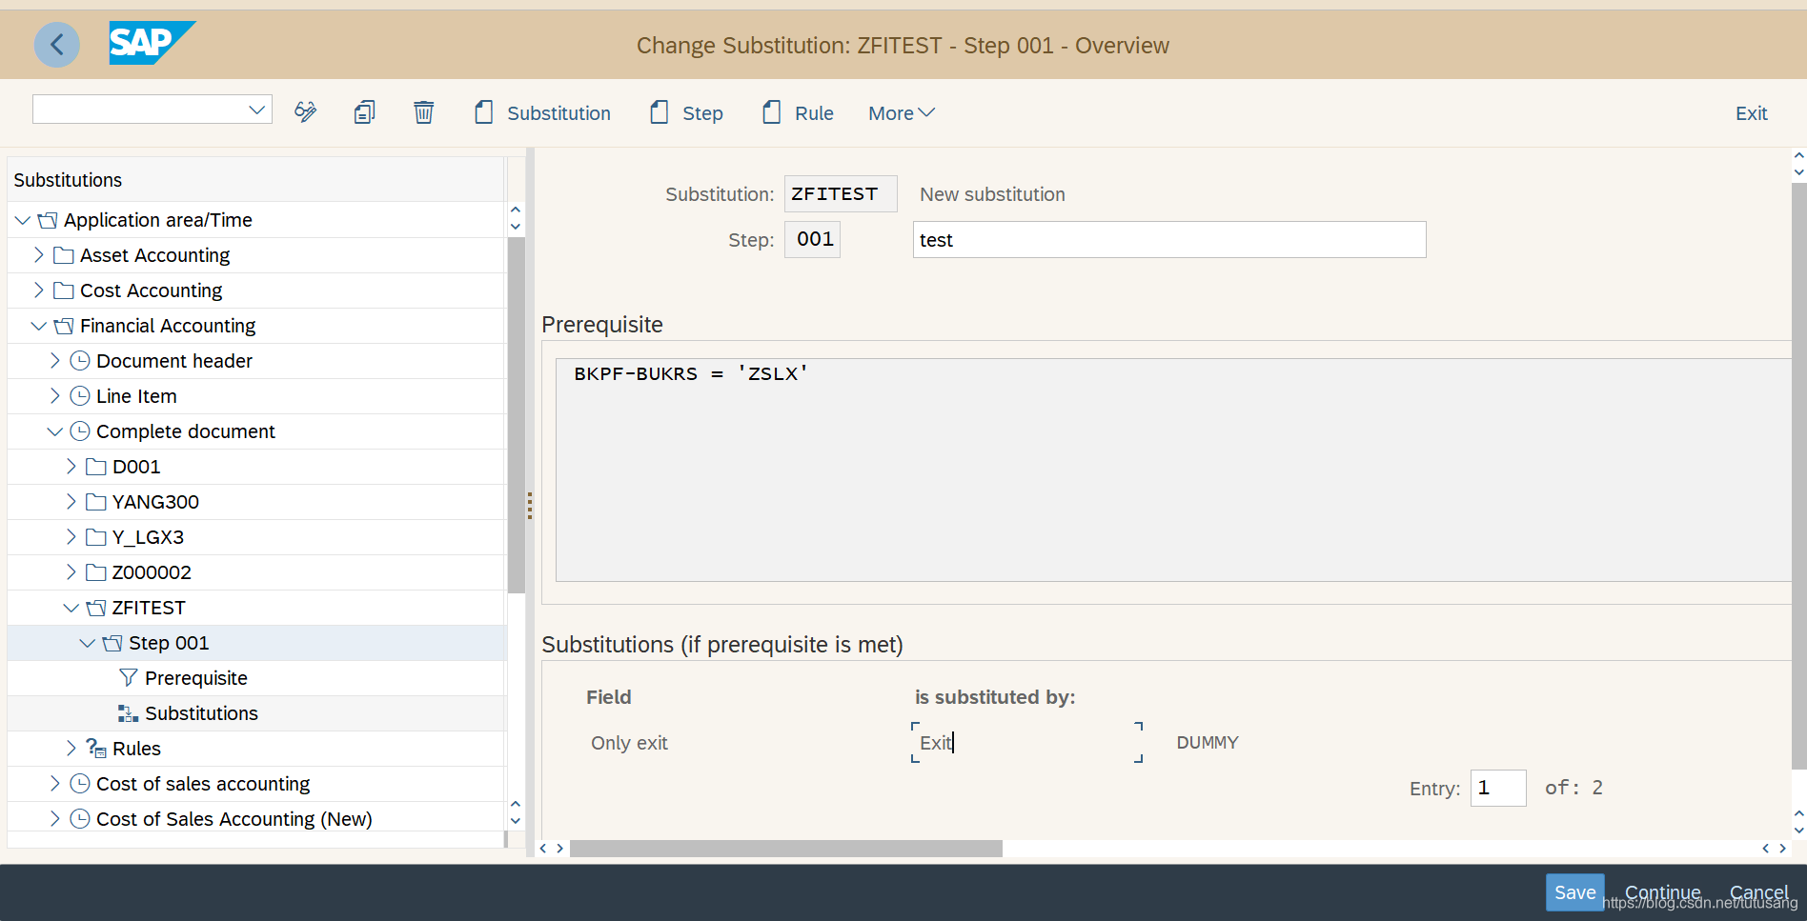Click the Financial Accounting open folder icon

64,326
